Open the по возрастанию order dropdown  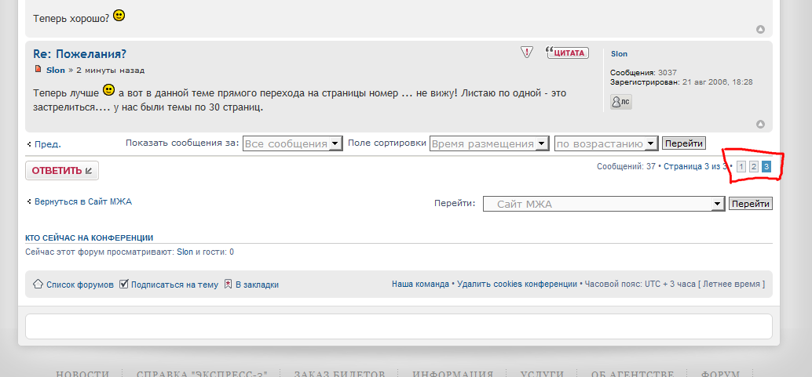pos(605,143)
